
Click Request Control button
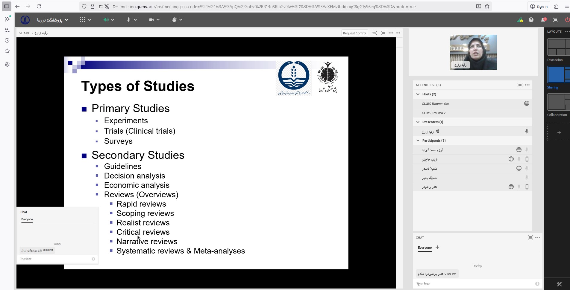click(354, 33)
